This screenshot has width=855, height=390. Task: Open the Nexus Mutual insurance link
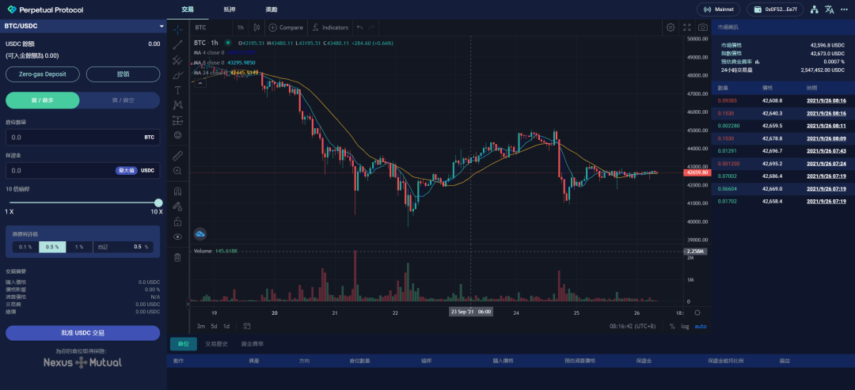coord(83,362)
